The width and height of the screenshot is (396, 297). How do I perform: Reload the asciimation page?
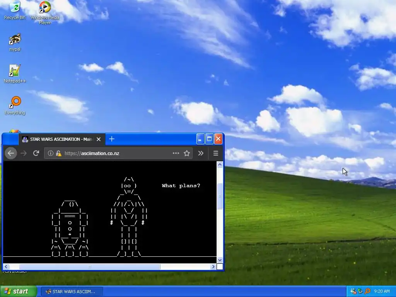pos(36,153)
